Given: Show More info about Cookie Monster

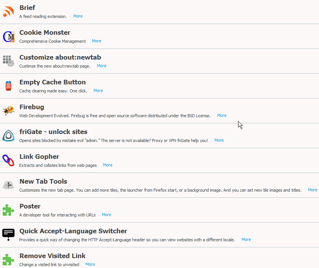Looking at the screenshot, I should tap(97, 41).
